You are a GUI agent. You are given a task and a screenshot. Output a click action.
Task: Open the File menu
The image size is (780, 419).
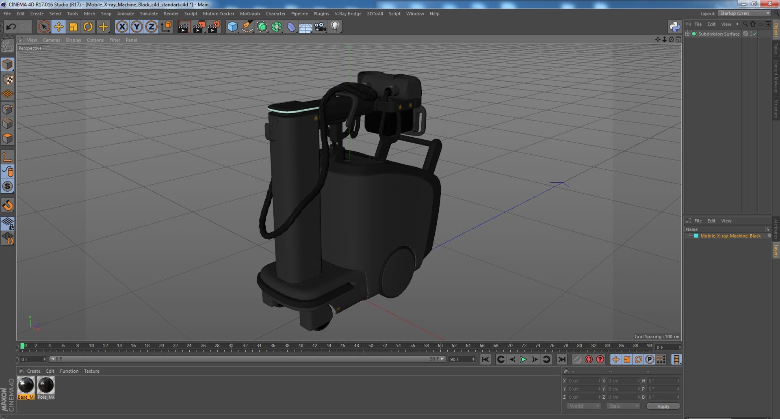pos(7,13)
